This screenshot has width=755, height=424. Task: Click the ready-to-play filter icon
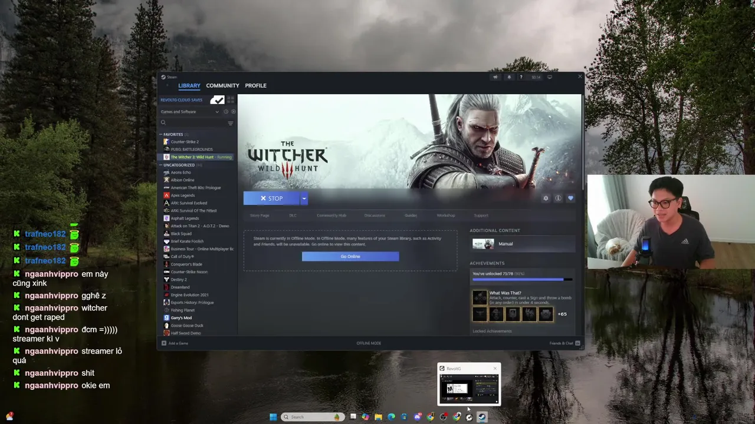(x=233, y=111)
